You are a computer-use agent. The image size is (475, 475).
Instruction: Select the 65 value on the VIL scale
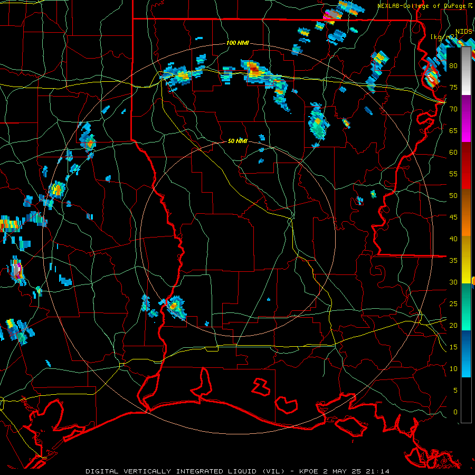453,130
